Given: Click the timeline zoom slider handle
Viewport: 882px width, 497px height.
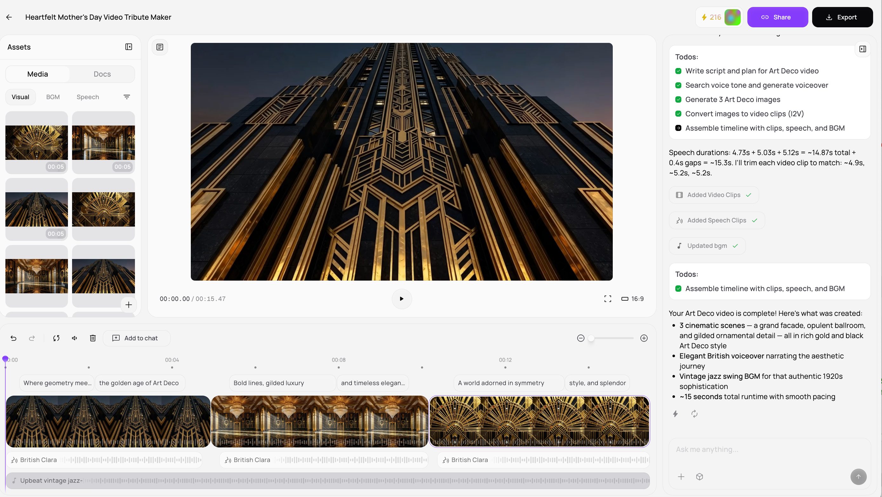Looking at the screenshot, I should [591, 338].
